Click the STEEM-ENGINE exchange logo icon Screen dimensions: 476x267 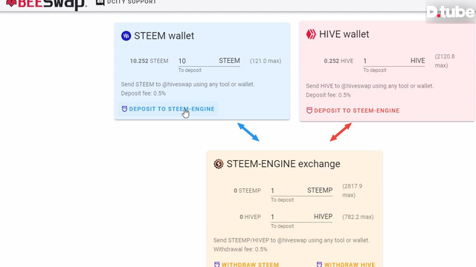tap(218, 164)
